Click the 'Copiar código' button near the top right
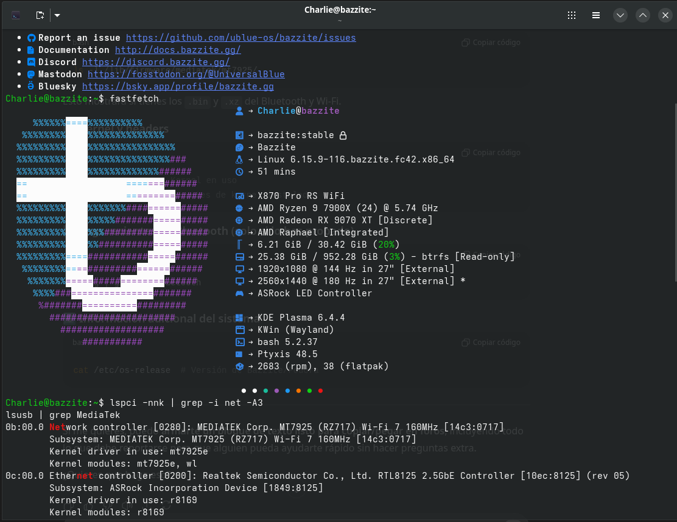Image resolution: width=677 pixels, height=522 pixels. coord(491,42)
